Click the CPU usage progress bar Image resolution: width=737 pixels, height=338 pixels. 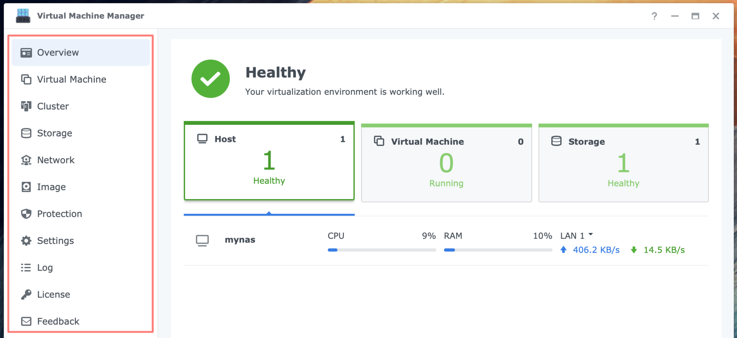(x=381, y=250)
